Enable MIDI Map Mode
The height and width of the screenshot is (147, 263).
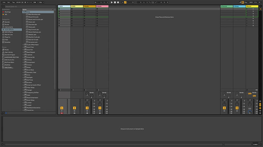coord(251,2)
